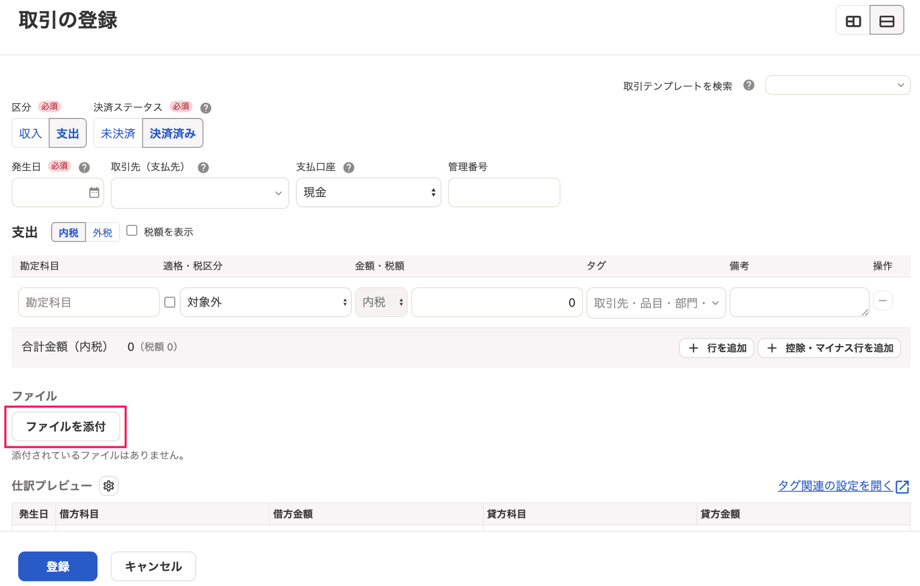Open help icon beside 取引先（支払先）

(203, 167)
